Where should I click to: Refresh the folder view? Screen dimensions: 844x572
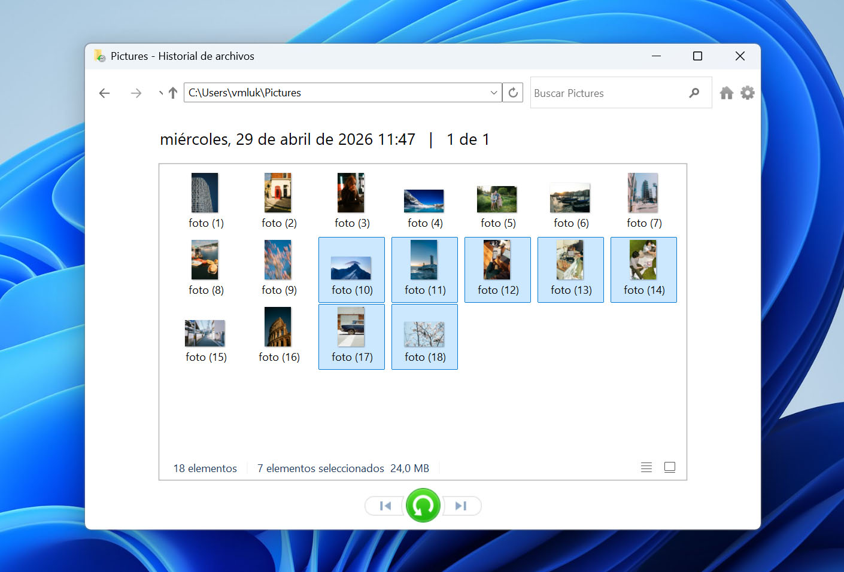pos(513,93)
